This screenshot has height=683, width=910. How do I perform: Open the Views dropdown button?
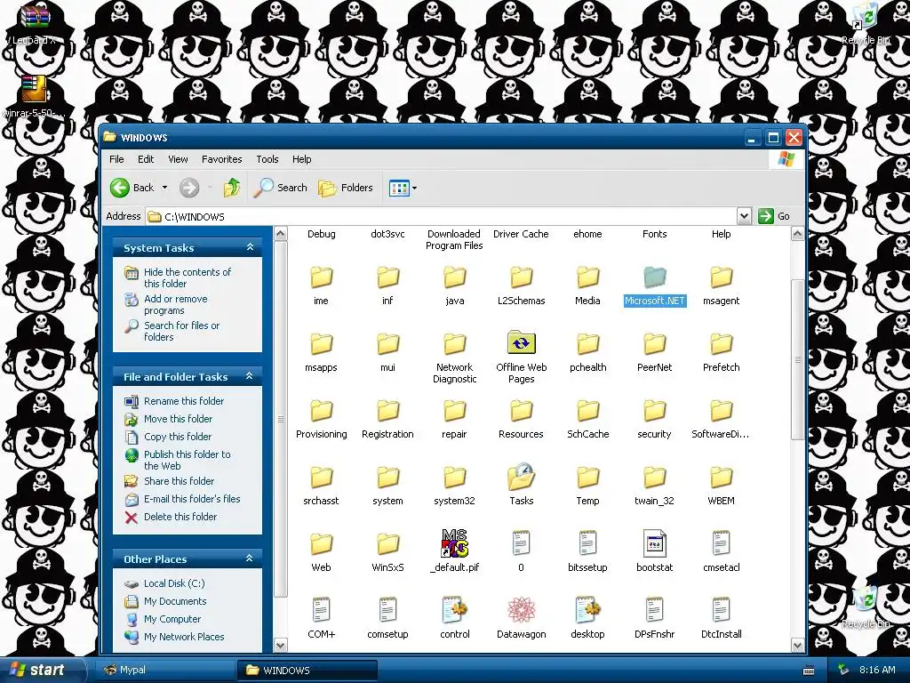click(403, 188)
